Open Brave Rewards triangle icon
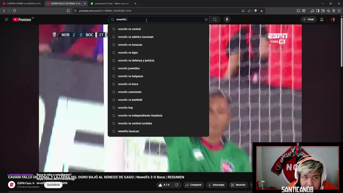 tap(262, 11)
